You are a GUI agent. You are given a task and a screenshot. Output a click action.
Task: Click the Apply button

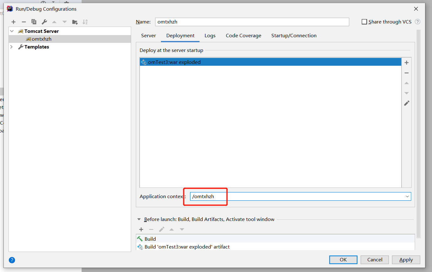click(x=406, y=260)
